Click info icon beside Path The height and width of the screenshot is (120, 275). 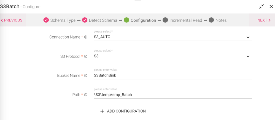click(86, 95)
